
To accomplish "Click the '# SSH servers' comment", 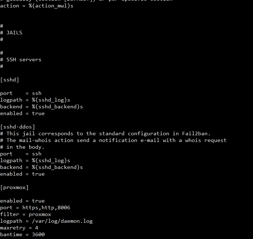I will (x=21, y=59).
